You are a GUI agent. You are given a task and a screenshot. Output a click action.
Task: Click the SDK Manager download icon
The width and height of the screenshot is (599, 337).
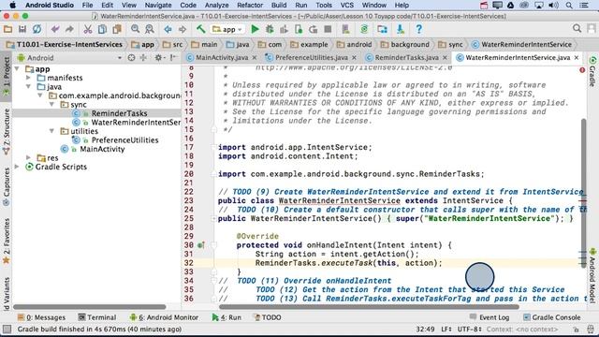pyautogui.click(x=401, y=29)
